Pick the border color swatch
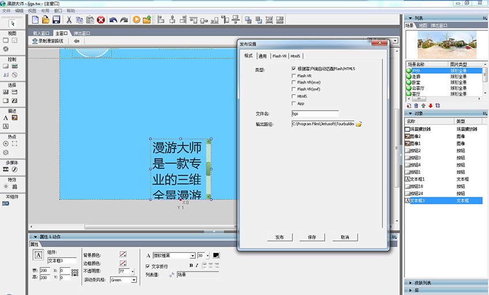The height and width of the screenshot is (295, 489). pos(123,263)
